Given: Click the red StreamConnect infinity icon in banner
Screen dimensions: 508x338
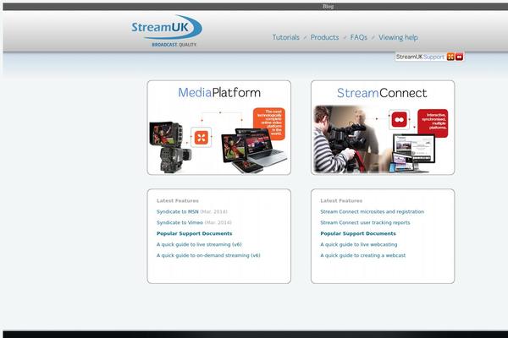Looking at the screenshot, I should click(399, 120).
